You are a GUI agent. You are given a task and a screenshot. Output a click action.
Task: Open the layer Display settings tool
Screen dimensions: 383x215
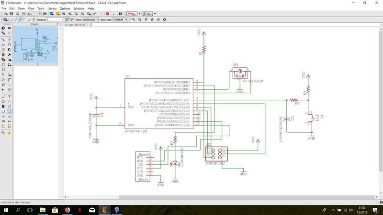coord(3,33)
